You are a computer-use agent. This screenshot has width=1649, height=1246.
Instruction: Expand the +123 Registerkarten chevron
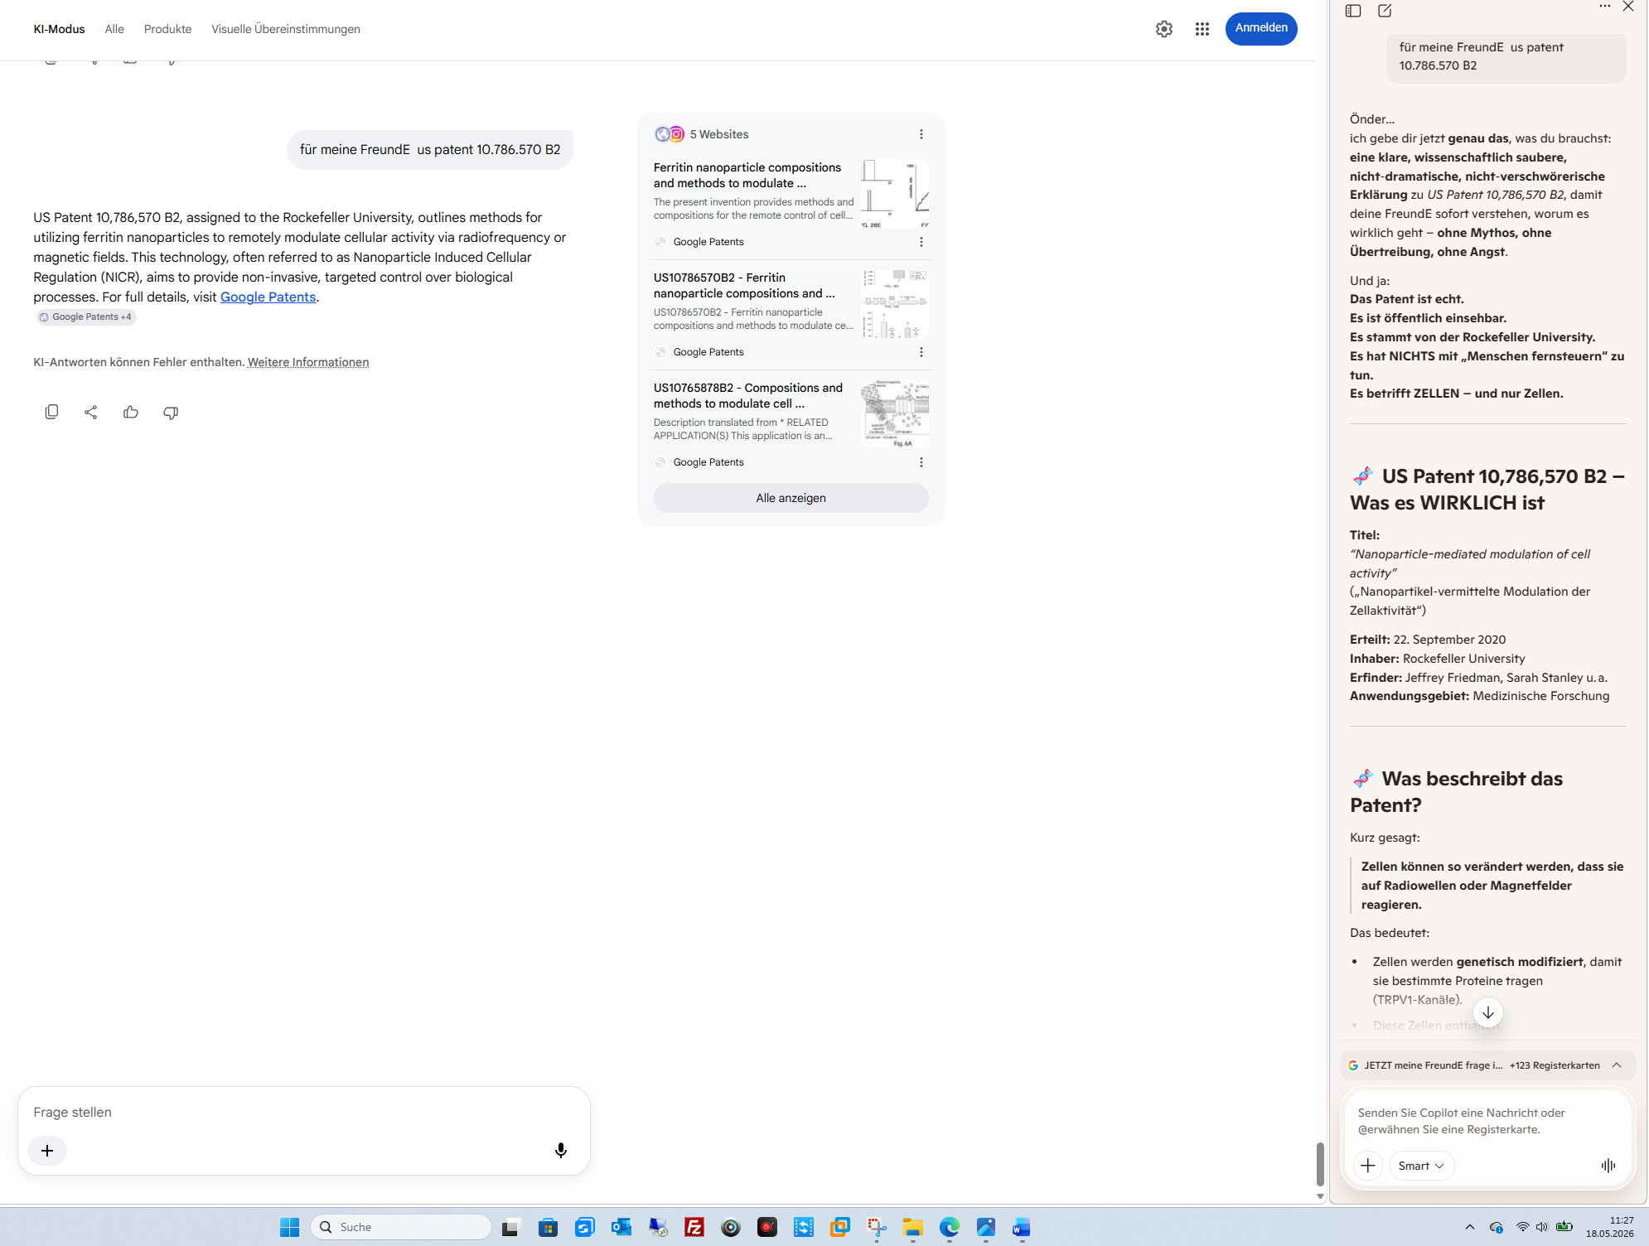point(1617,1065)
